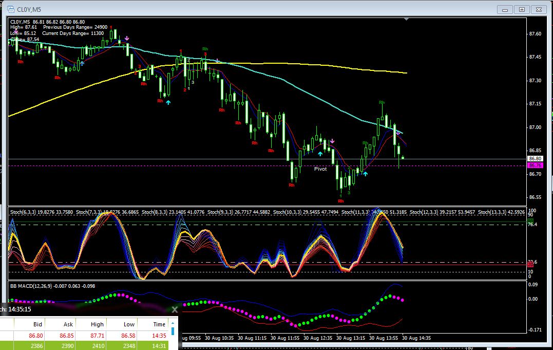This screenshot has width=553, height=350.
Task: Click the Current Days Range= 11300 text
Action: pyautogui.click(x=73, y=33)
